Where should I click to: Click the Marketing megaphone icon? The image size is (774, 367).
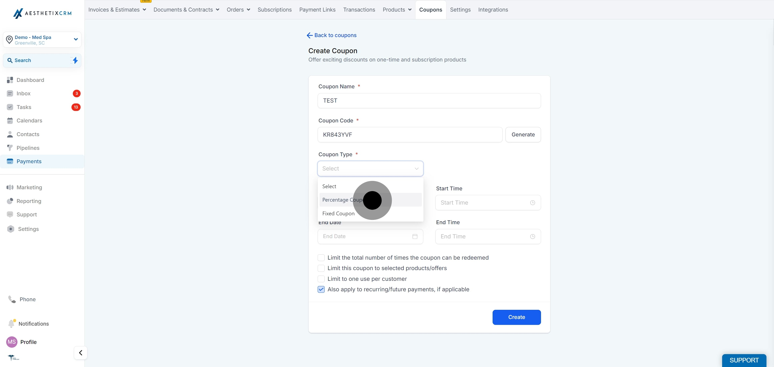point(10,187)
